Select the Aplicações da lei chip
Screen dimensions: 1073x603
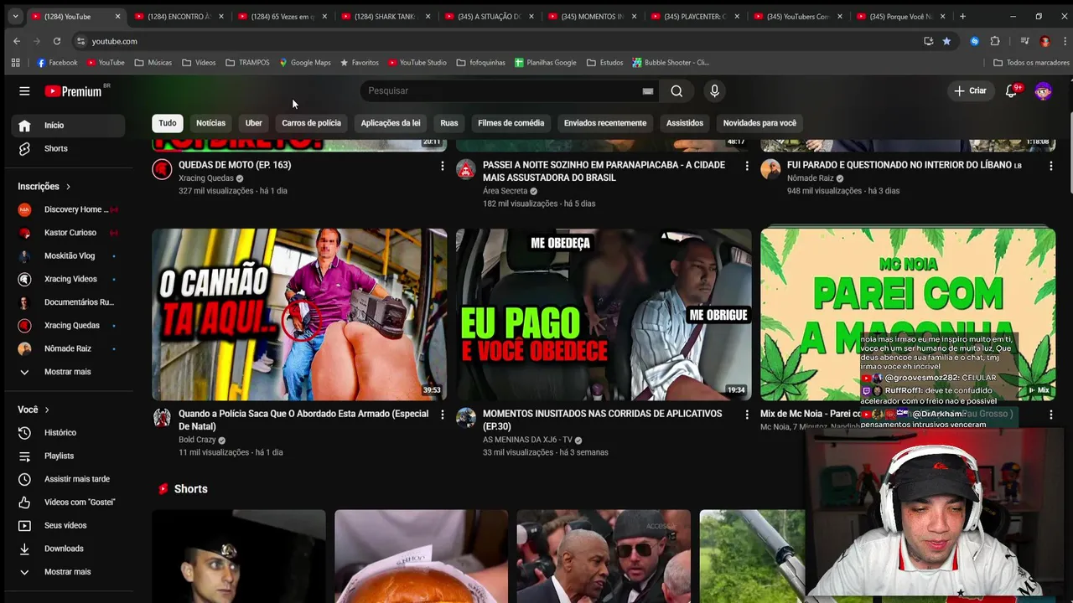point(391,123)
